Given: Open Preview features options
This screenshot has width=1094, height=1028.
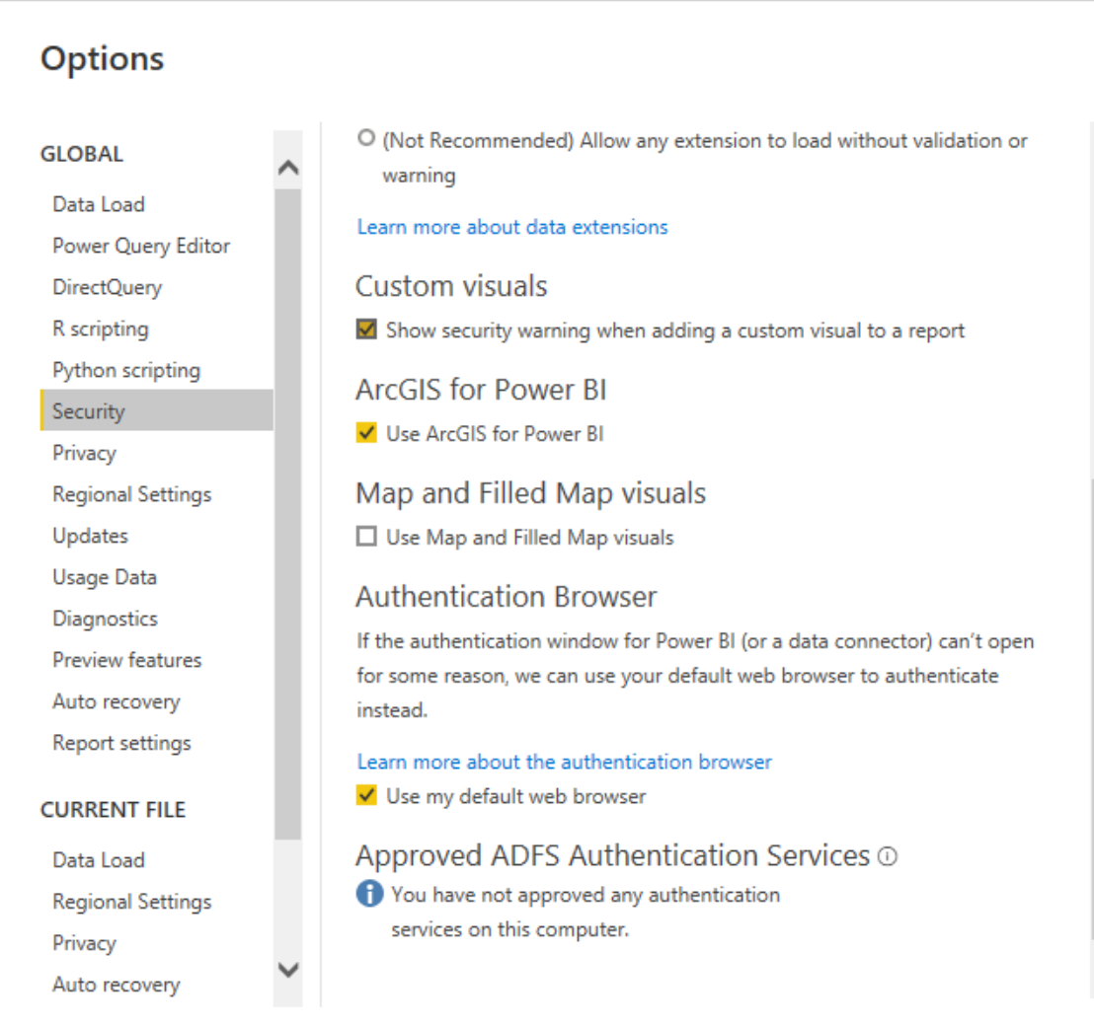Looking at the screenshot, I should [127, 660].
